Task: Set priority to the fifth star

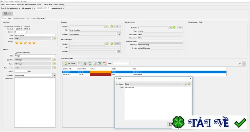Action: (34, 43)
